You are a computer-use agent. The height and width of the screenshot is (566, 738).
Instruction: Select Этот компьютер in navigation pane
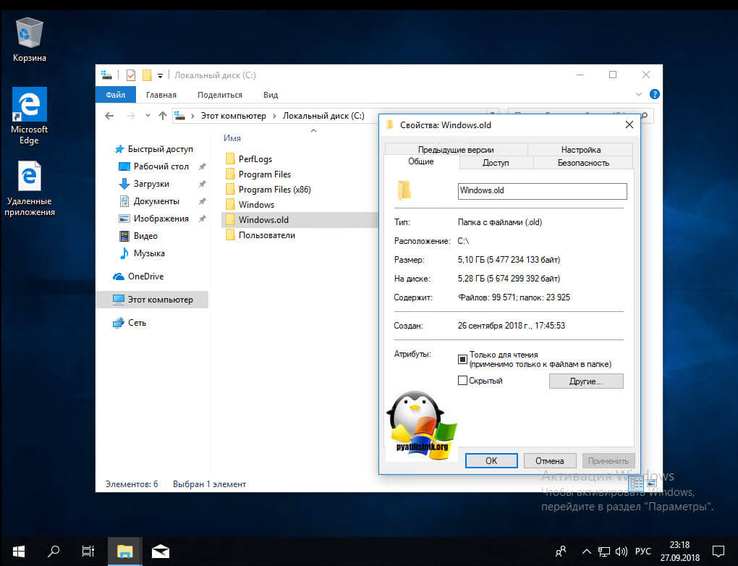pos(153,300)
